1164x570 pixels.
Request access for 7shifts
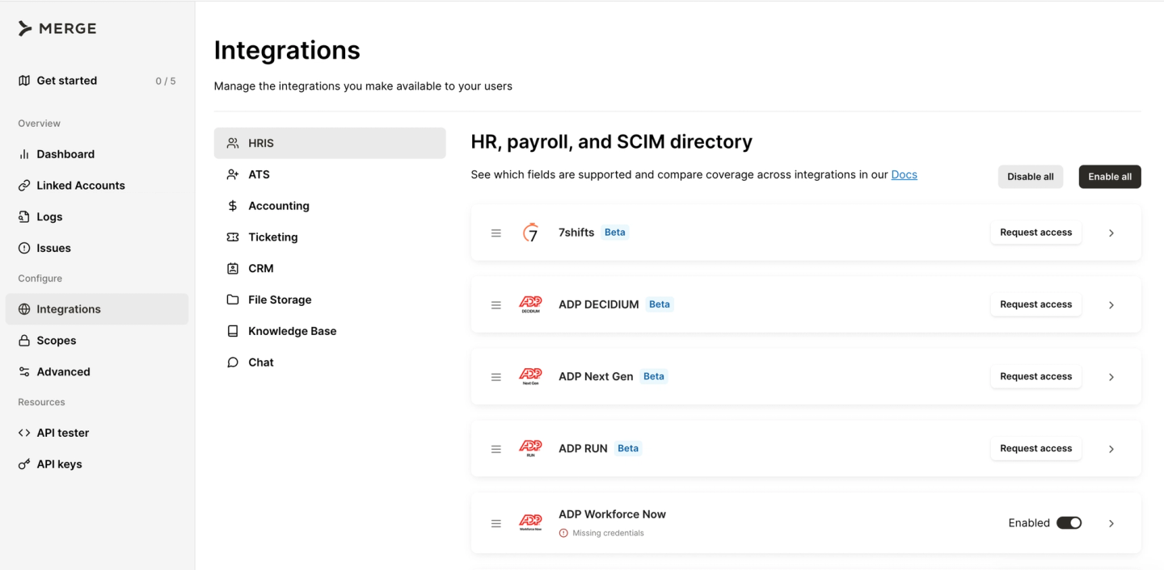tap(1036, 233)
